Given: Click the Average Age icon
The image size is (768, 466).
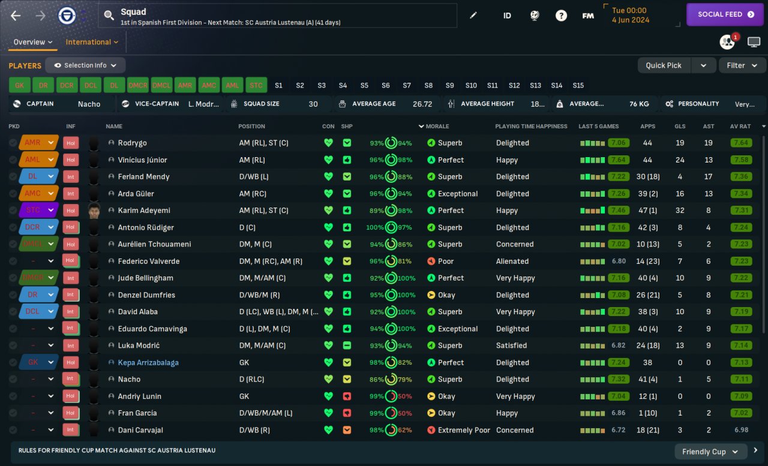Looking at the screenshot, I should 343,104.
